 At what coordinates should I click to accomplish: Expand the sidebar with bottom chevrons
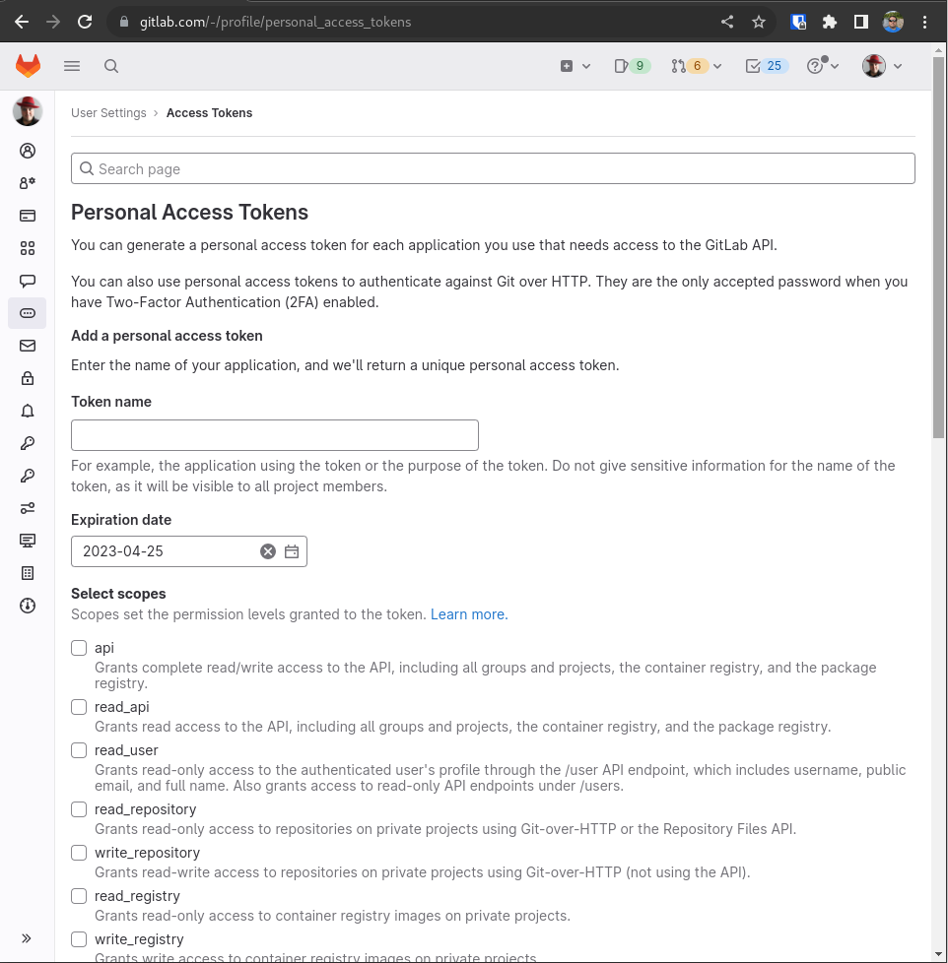point(27,938)
